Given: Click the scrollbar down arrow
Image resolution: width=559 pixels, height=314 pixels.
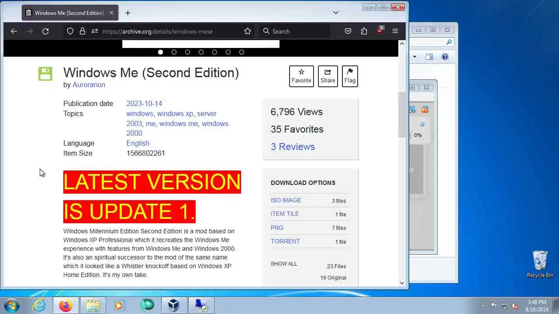Looking at the screenshot, I should 402,283.
